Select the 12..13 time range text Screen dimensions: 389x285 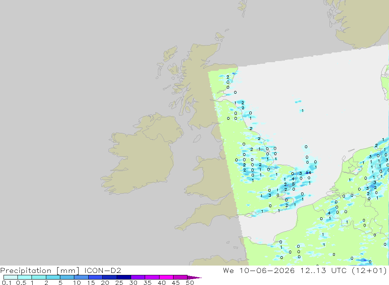click(x=313, y=270)
